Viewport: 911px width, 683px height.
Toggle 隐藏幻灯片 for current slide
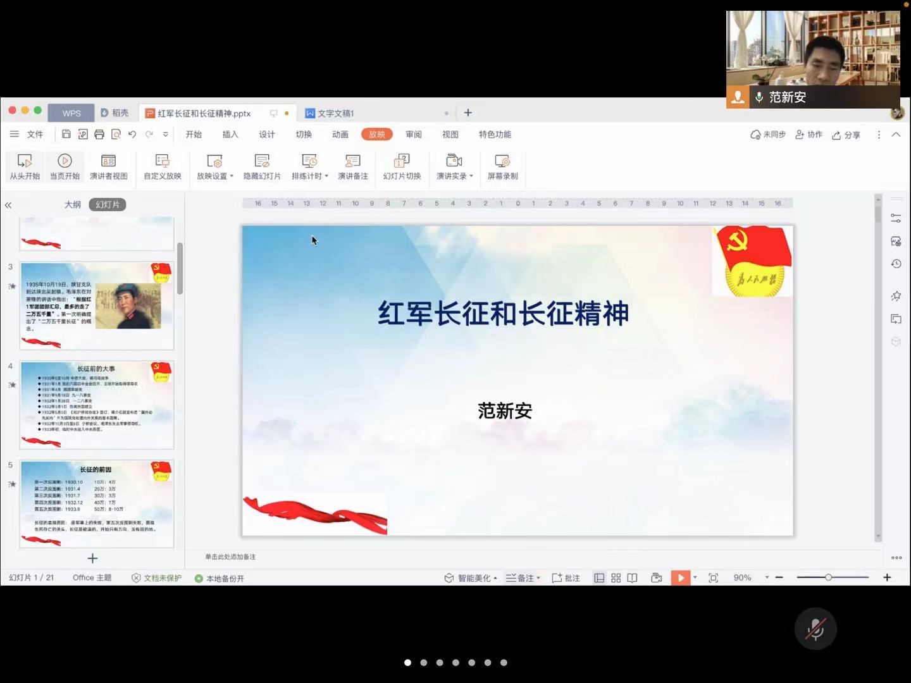(262, 161)
